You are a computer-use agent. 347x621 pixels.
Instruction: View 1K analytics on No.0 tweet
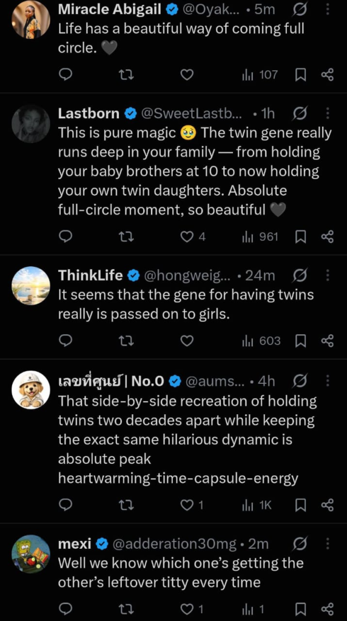tap(257, 505)
